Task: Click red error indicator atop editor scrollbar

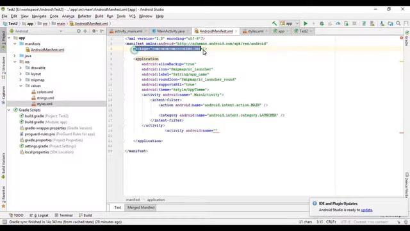Action: (x=402, y=38)
